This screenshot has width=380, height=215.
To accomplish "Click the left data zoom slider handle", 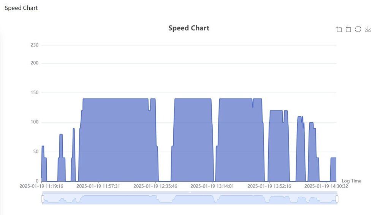I will [x=43, y=199].
